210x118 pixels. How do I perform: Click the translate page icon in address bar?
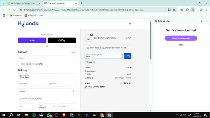click(x=169, y=10)
